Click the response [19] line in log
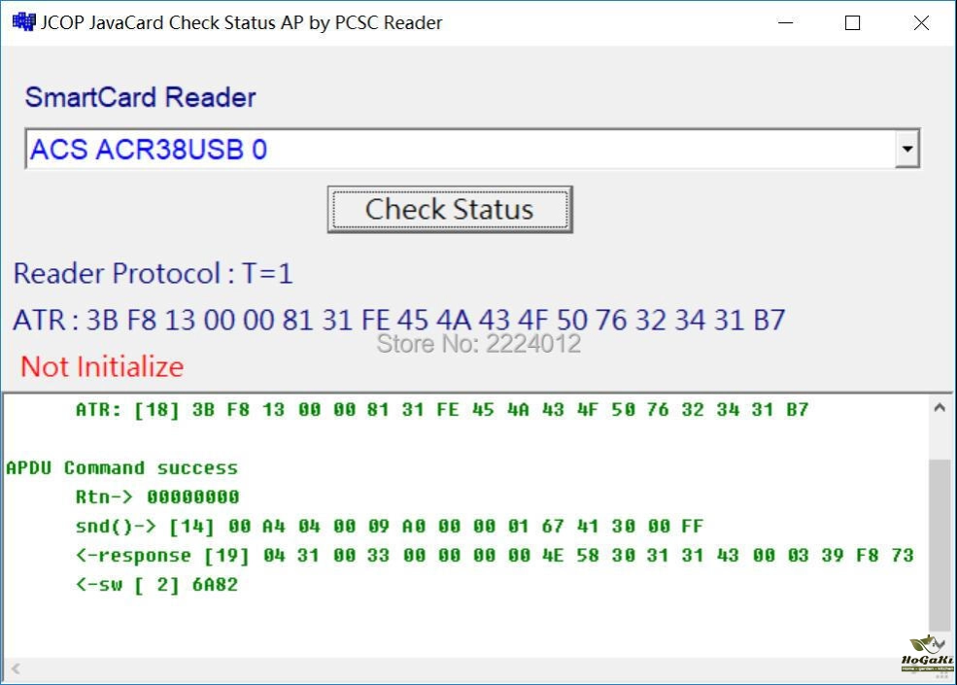Viewport: 957px width, 685px height. pyautogui.click(x=494, y=556)
